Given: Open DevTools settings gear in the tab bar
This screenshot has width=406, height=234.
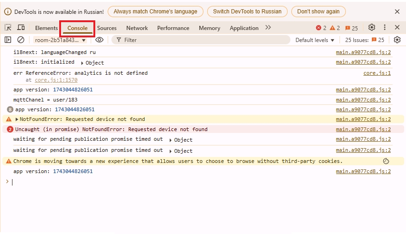Looking at the screenshot, I should point(371,28).
